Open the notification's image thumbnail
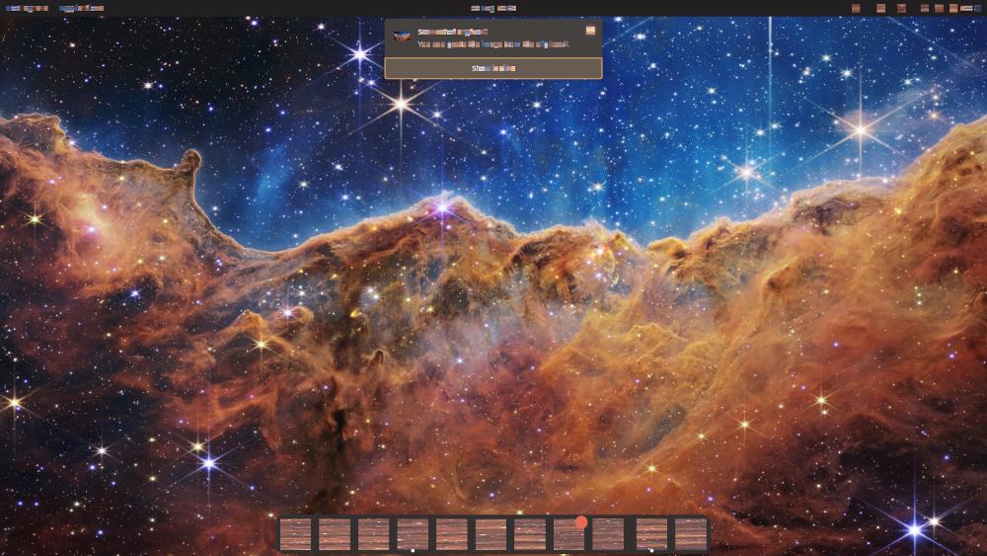Screen dimensions: 987x556 pos(402,36)
